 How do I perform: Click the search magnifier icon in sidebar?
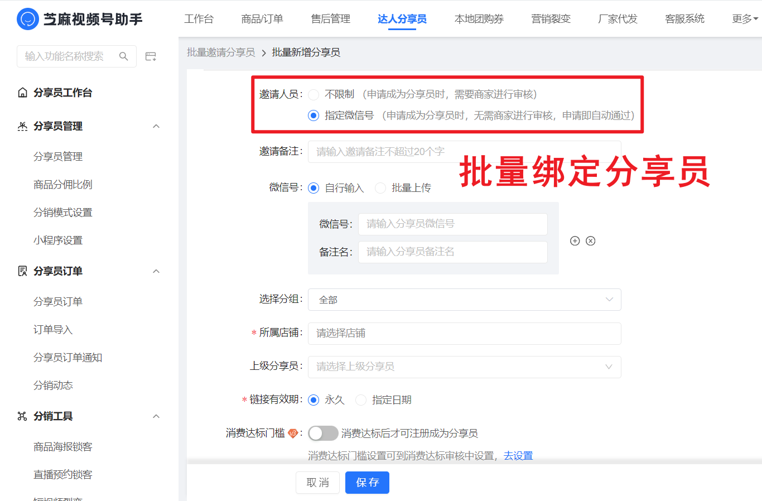[x=124, y=56]
